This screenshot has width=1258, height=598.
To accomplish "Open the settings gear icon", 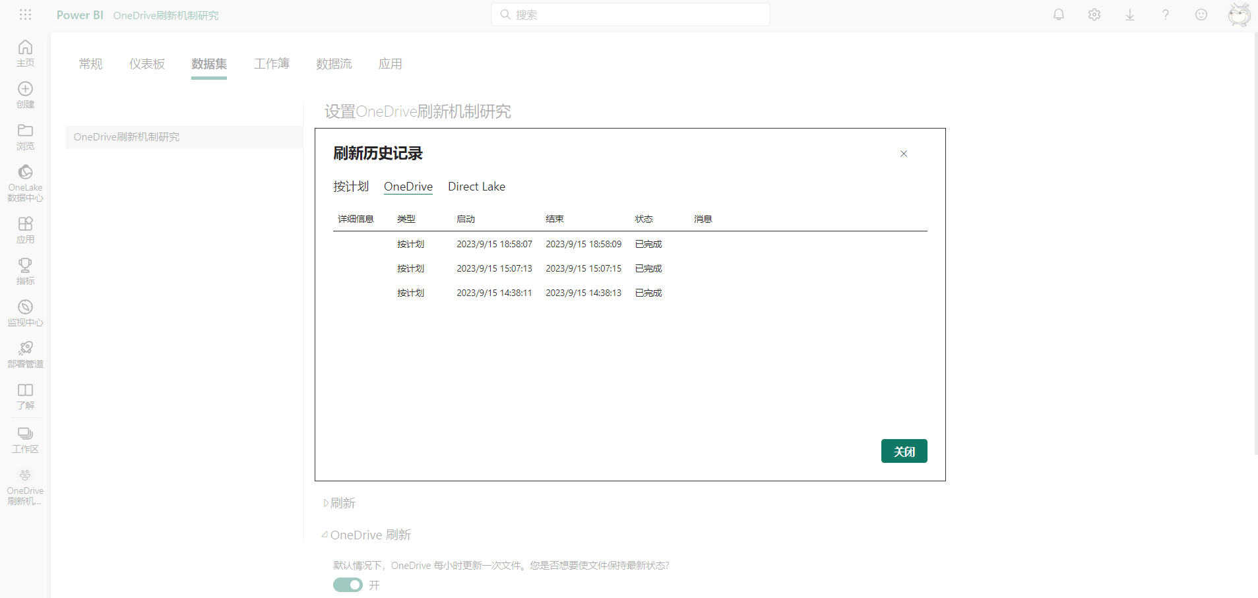I will (x=1094, y=15).
